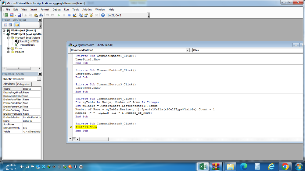Click the volume speaker tray icon
Viewport: 305px width, 171px height.
tap(22, 167)
